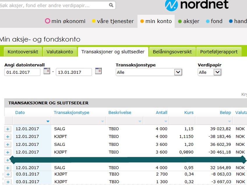Screen dimensions: 247x185
Task: Open the Antall column filter arrow
Action: (x=166, y=121)
